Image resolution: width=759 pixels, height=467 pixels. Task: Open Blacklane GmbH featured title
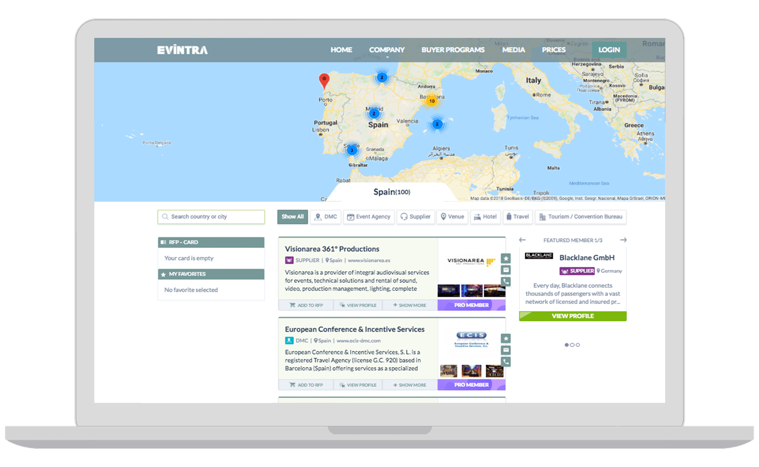pos(587,257)
